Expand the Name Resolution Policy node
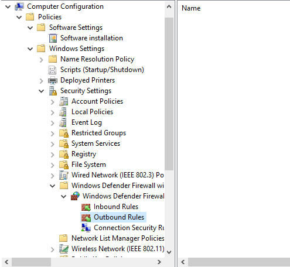Viewport: 290px width, 267px height. (x=41, y=60)
